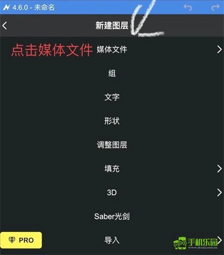Tap the app logo beside 4.6.0
Image resolution: width=224 pixels, height=255 pixels.
[7, 7]
